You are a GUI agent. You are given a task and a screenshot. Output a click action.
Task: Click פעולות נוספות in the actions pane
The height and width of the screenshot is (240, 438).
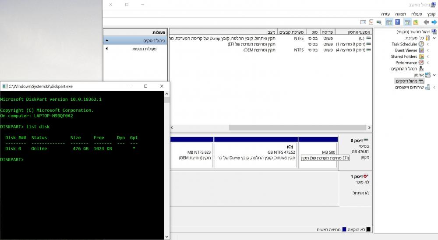tap(144, 49)
